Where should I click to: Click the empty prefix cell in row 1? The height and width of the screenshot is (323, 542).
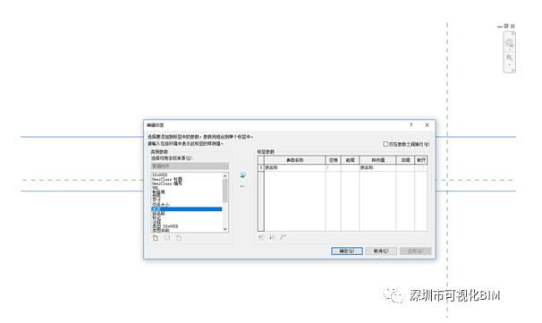[351, 167]
